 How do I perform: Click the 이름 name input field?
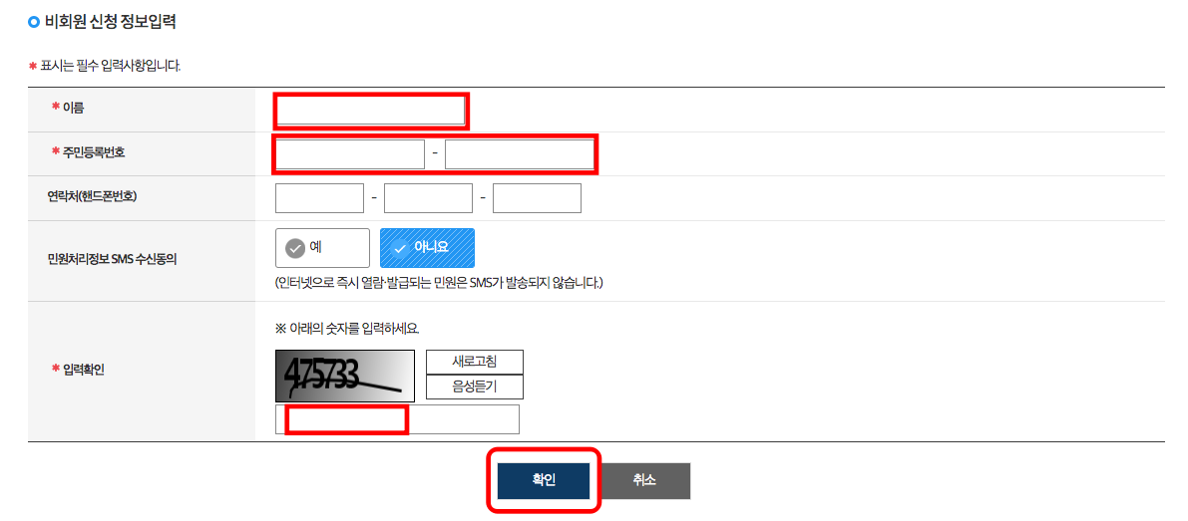click(x=370, y=112)
